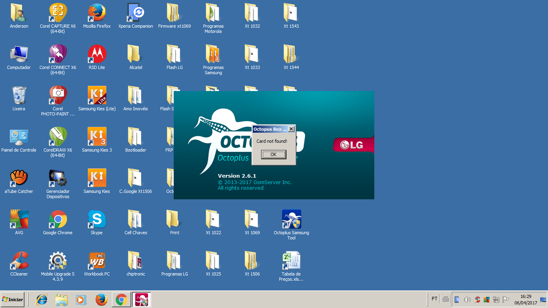Open the Action Center flag icon

pyautogui.click(x=506, y=300)
